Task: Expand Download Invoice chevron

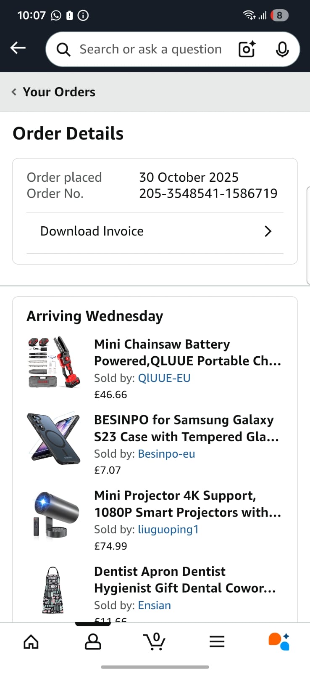Action: (x=268, y=231)
